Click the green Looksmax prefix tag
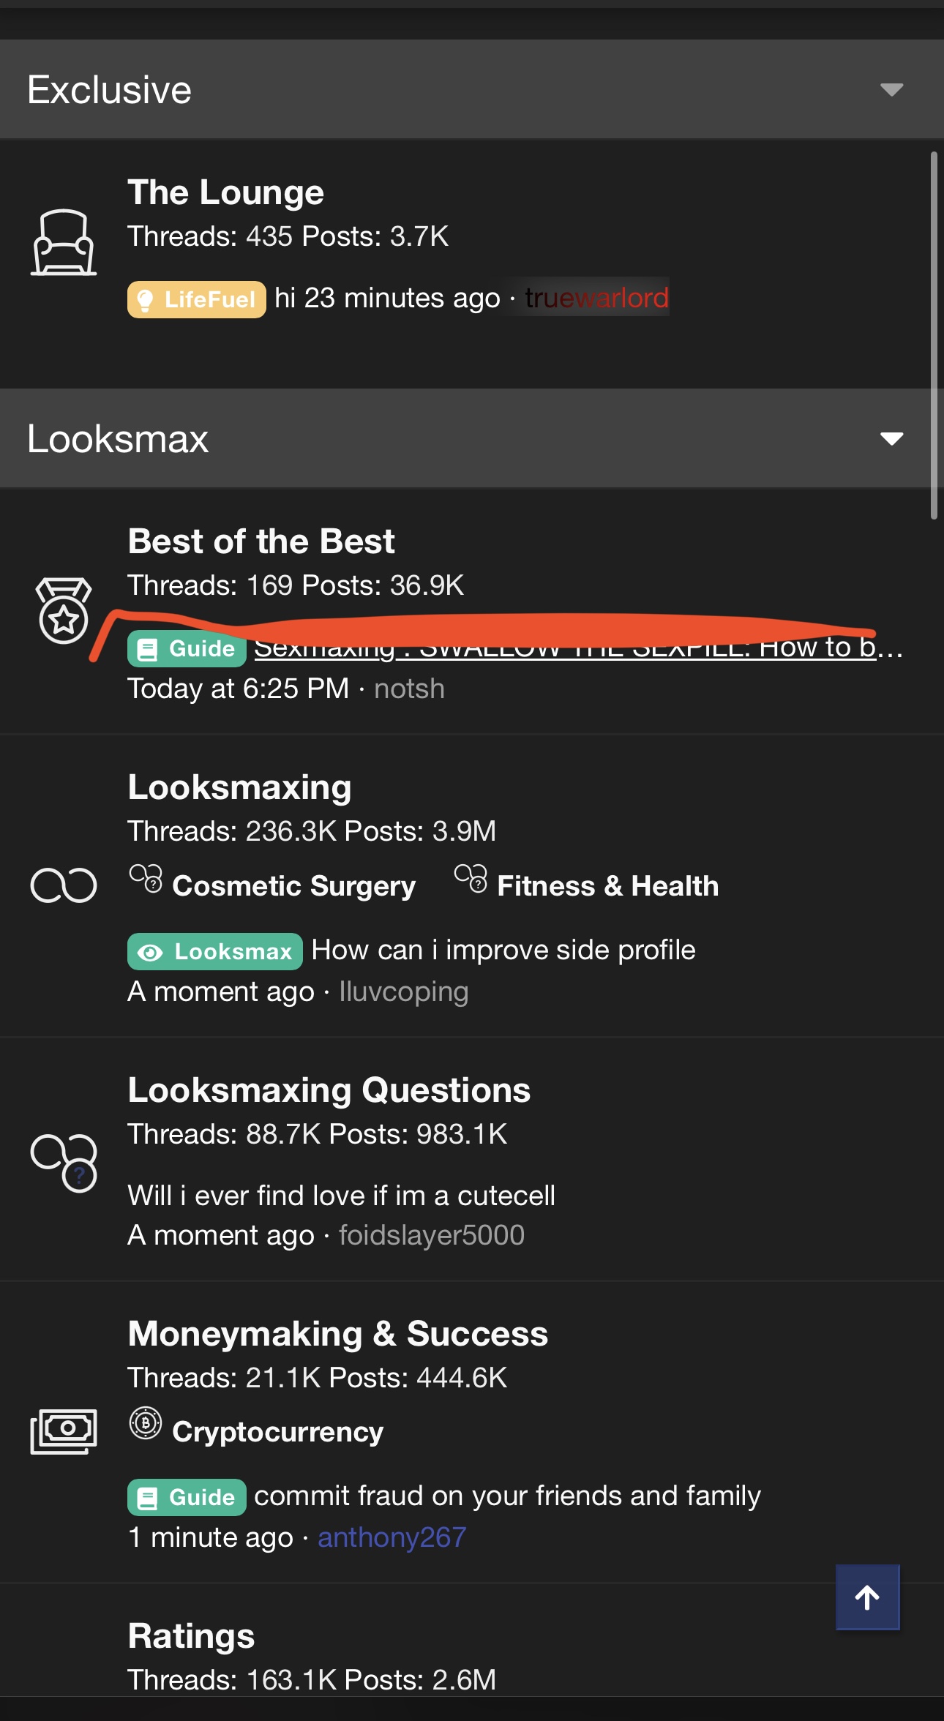This screenshot has height=1721, width=944. click(x=215, y=951)
